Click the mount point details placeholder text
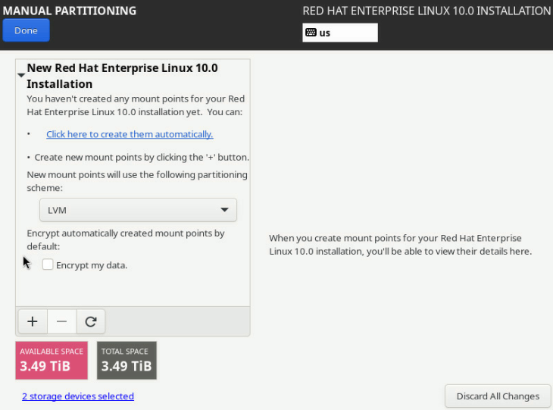 coord(400,245)
